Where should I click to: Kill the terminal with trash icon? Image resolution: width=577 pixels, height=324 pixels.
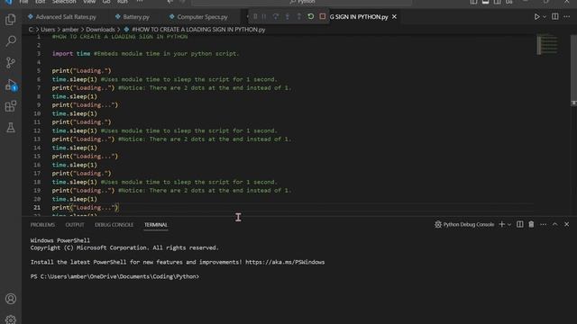[531, 224]
